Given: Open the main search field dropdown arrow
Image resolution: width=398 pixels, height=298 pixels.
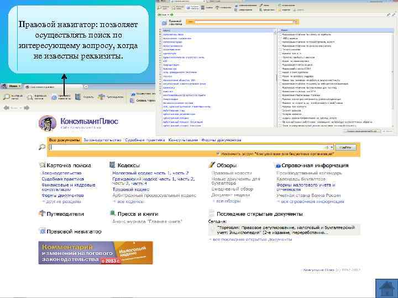Looking at the screenshot, I should (x=332, y=147).
